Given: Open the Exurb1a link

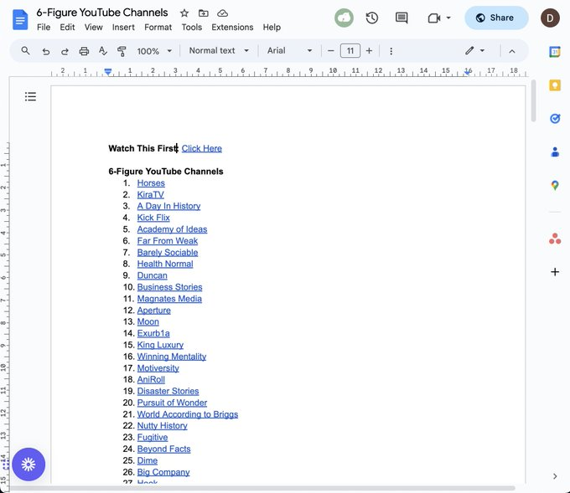Looking at the screenshot, I should (153, 333).
